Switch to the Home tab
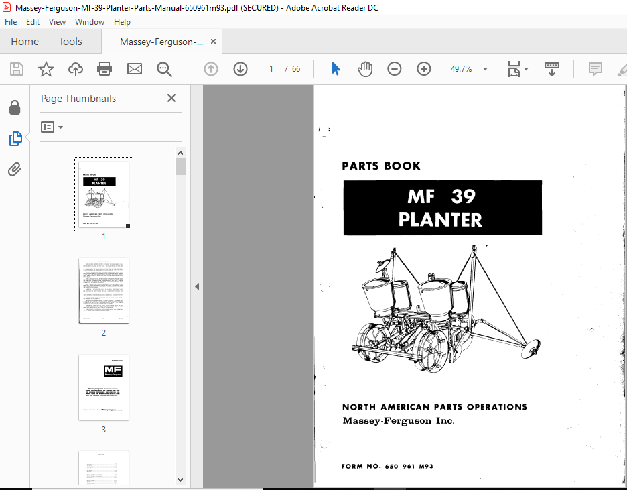 pos(25,41)
